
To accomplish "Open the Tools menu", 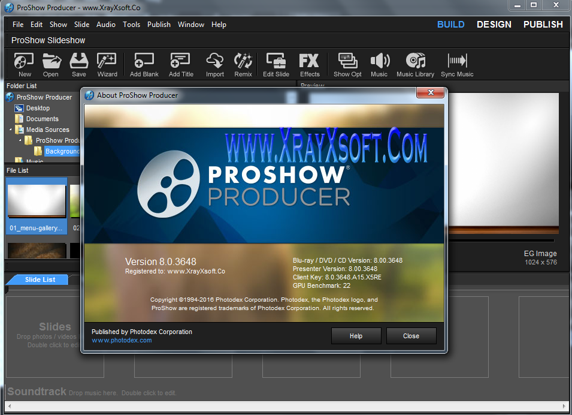I will (131, 25).
